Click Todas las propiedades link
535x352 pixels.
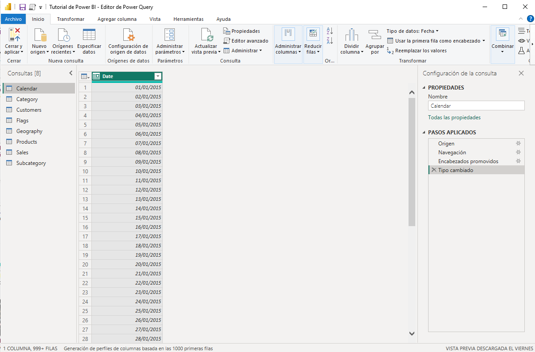tap(454, 117)
